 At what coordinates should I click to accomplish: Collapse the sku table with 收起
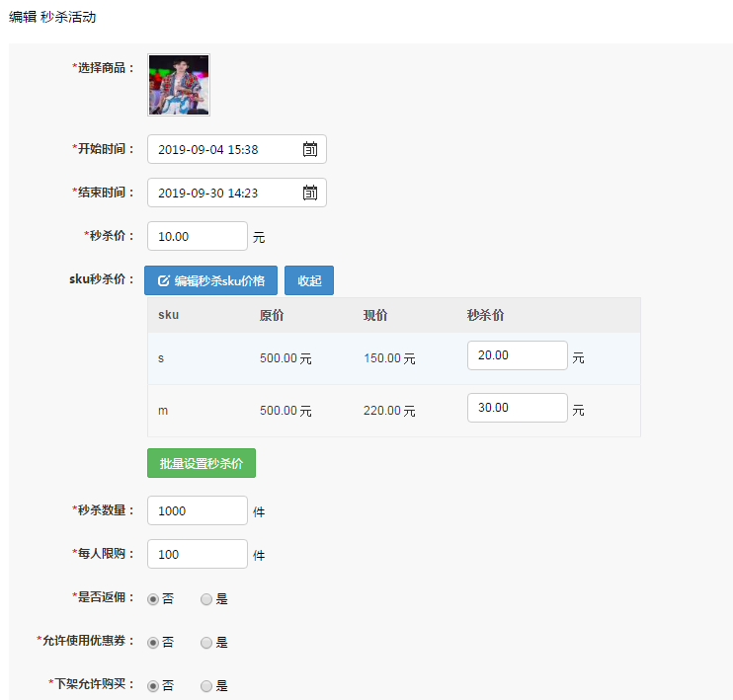click(309, 280)
